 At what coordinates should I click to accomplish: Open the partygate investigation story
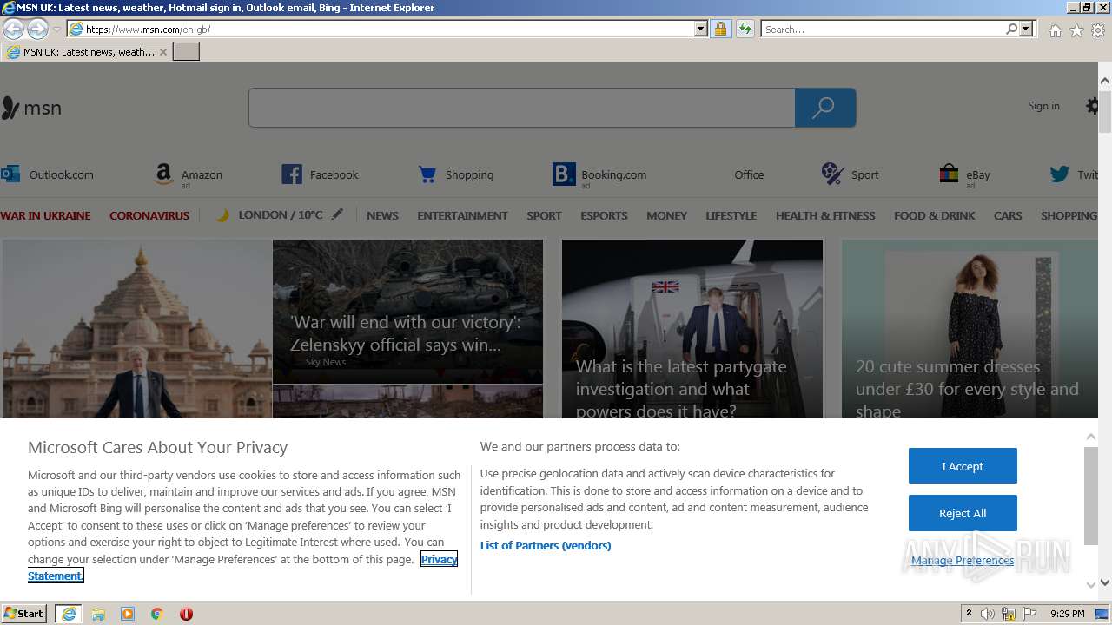692,329
